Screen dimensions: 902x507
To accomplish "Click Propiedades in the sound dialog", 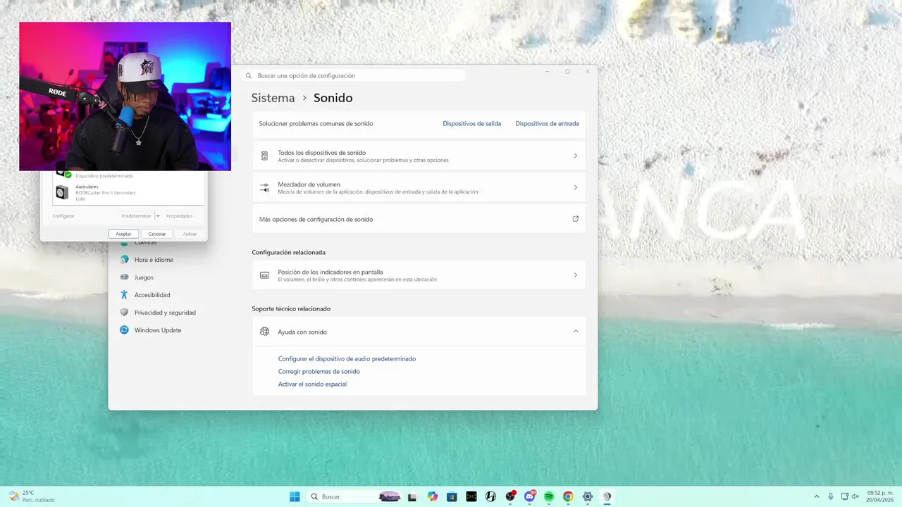I will 179,216.
